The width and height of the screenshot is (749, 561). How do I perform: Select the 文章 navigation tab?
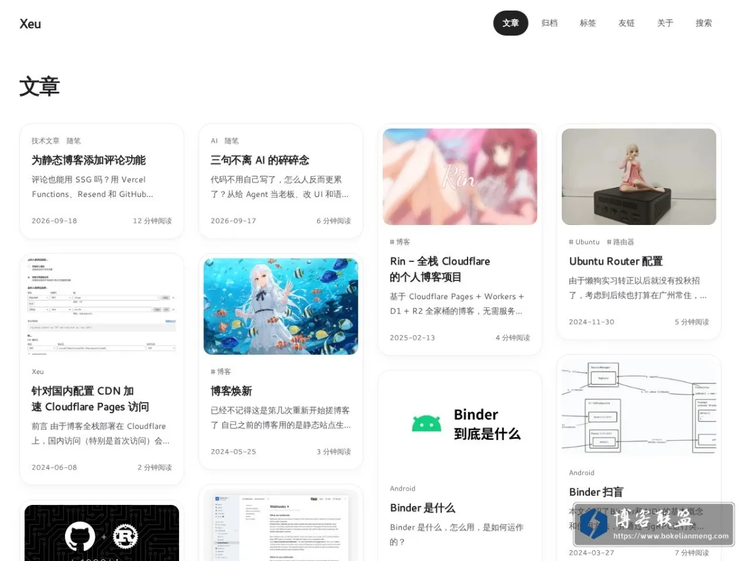tap(511, 23)
